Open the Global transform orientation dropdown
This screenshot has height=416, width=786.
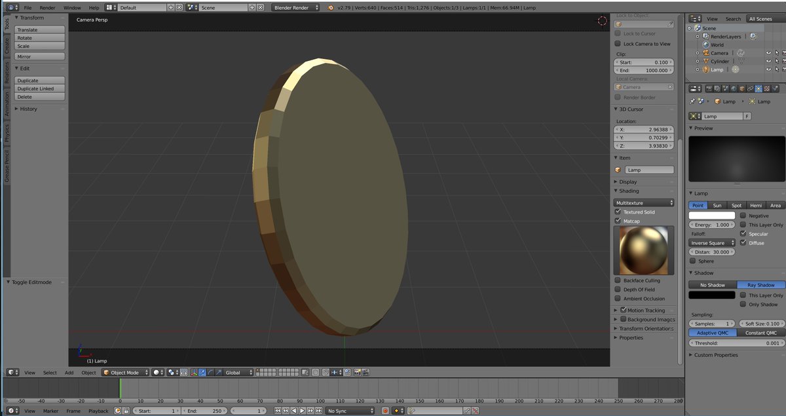click(x=237, y=372)
